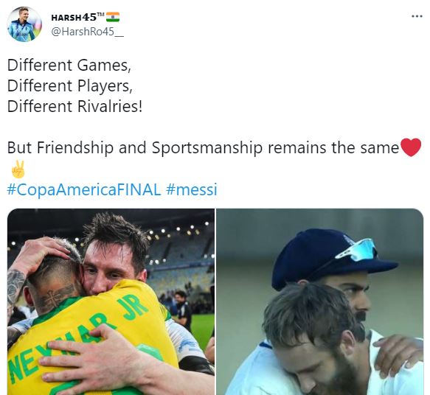Click the TM superscript after HARSH45

tap(100, 14)
